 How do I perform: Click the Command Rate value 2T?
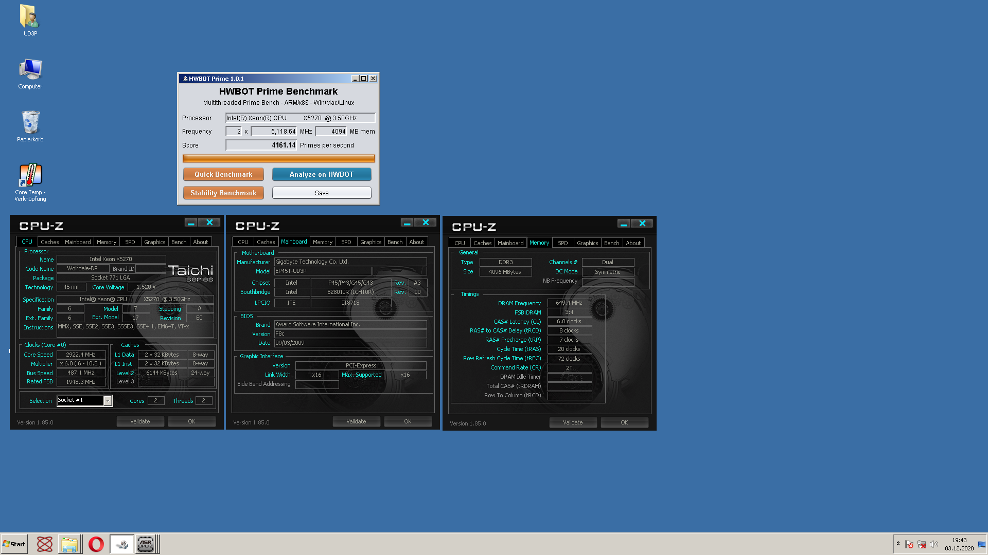point(569,368)
